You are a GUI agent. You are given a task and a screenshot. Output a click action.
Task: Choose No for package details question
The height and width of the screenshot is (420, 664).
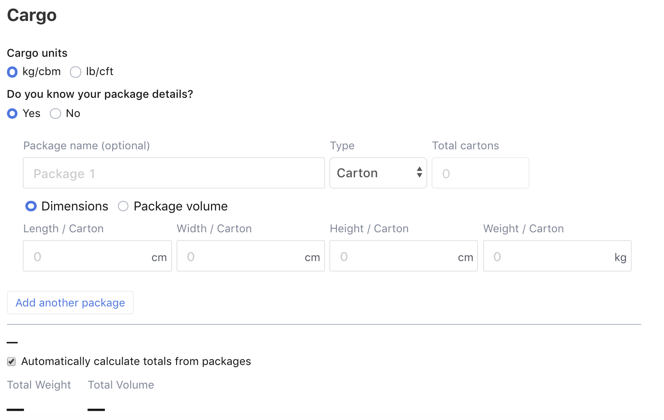55,114
